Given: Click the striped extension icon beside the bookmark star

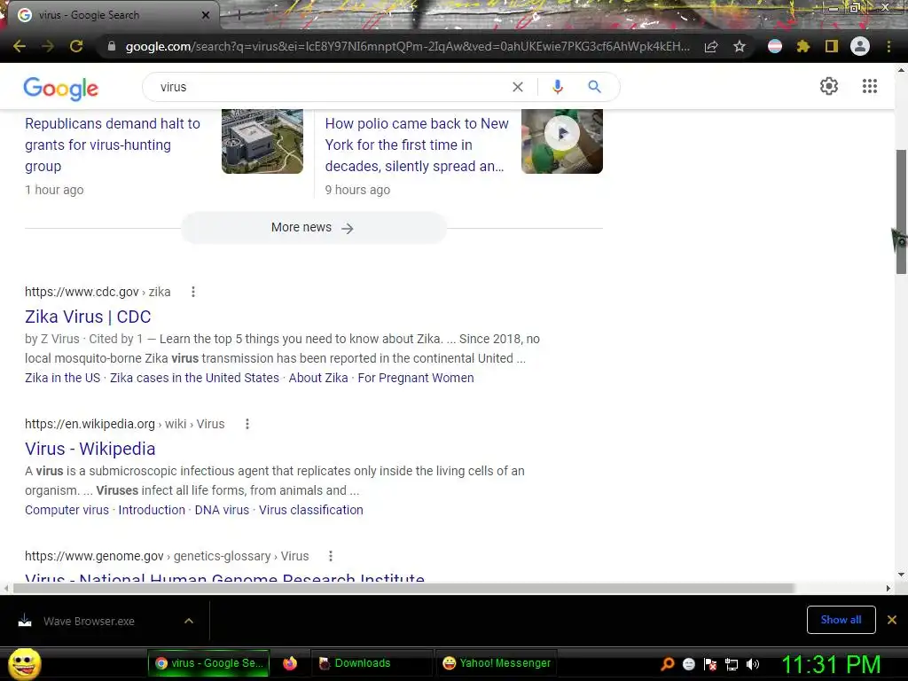Looking at the screenshot, I should (x=775, y=46).
